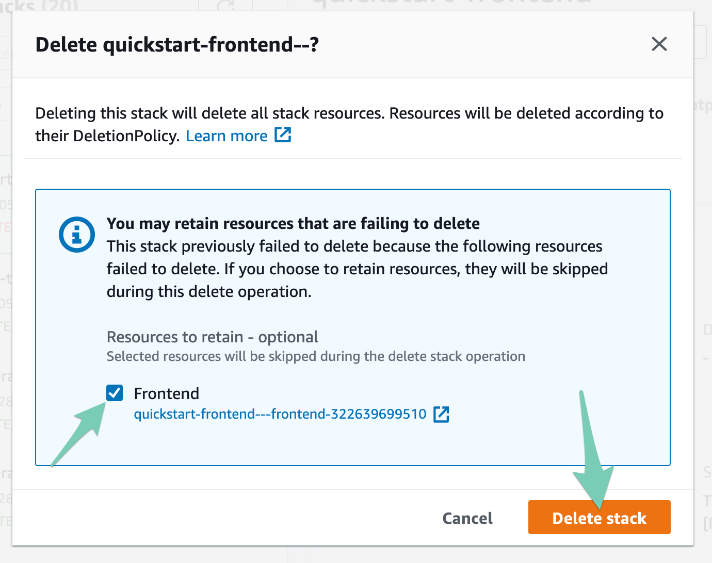Image resolution: width=712 pixels, height=563 pixels.
Task: Click the Frontend checkbox label
Action: point(166,393)
